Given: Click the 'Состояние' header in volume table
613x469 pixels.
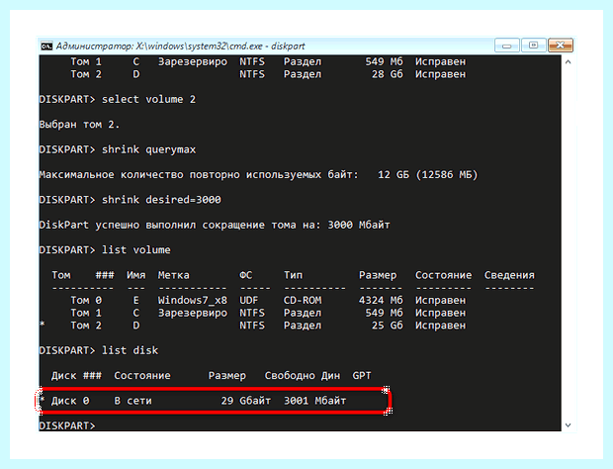Looking at the screenshot, I should 443,275.
